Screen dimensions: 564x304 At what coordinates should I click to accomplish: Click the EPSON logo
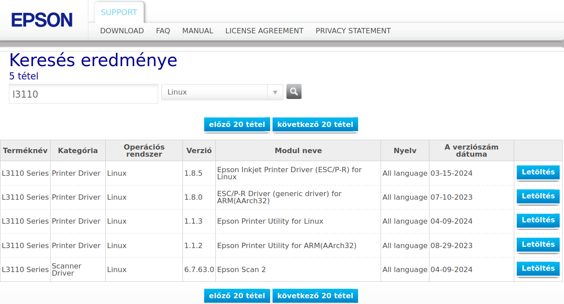pyautogui.click(x=42, y=20)
